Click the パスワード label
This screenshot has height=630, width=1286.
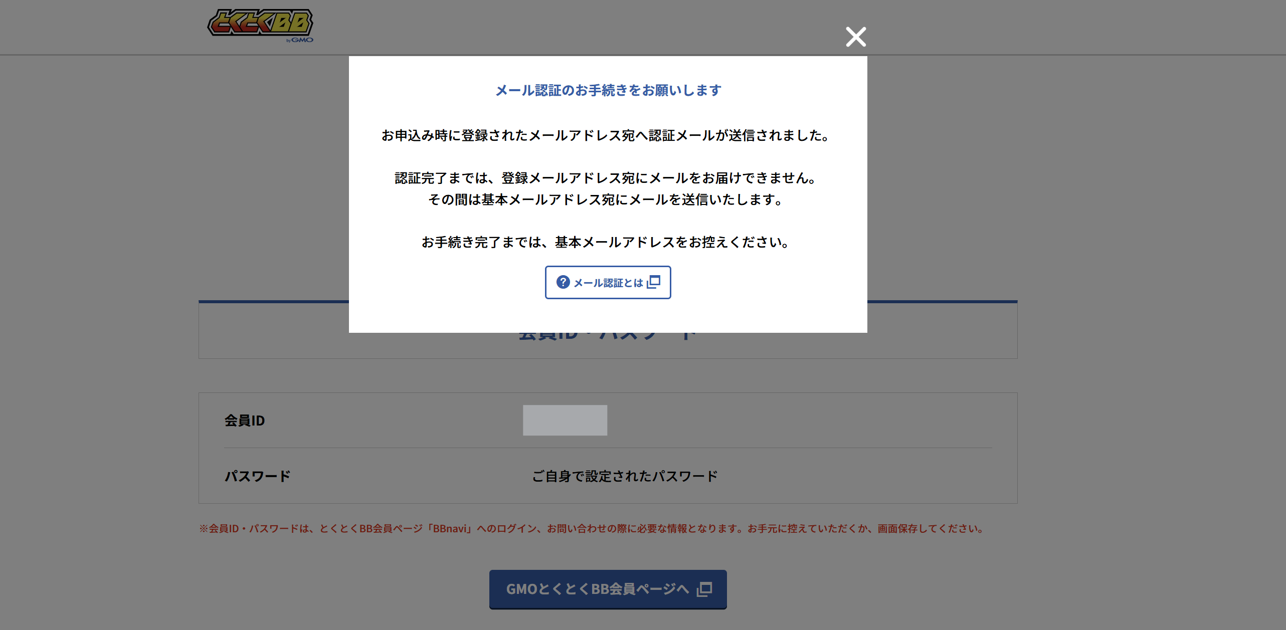tap(258, 476)
